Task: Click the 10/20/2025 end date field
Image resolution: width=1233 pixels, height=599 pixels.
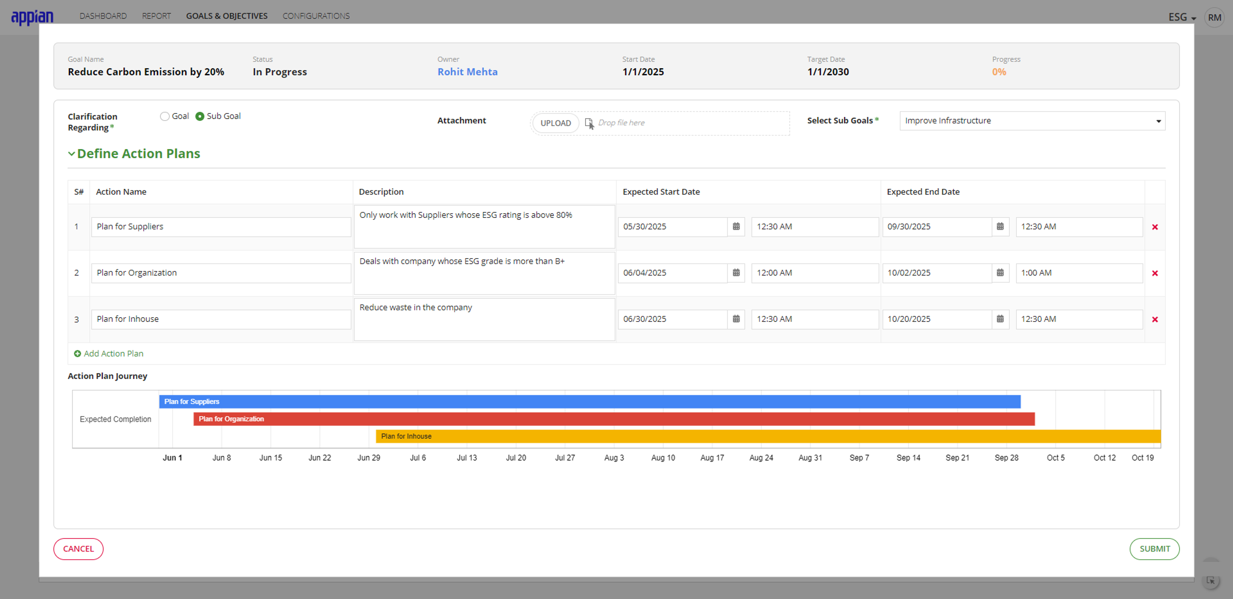Action: [x=937, y=319]
